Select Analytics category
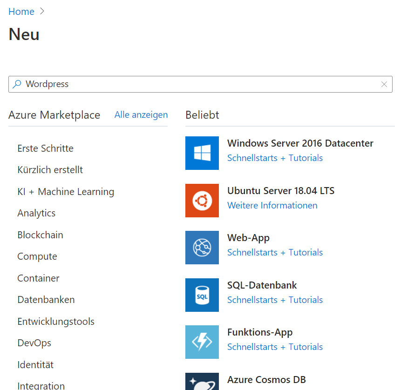Image resolution: width=414 pixels, height=390 pixels. tap(36, 213)
